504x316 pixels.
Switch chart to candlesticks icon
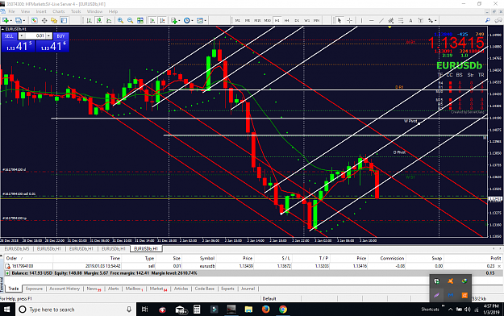point(99,21)
